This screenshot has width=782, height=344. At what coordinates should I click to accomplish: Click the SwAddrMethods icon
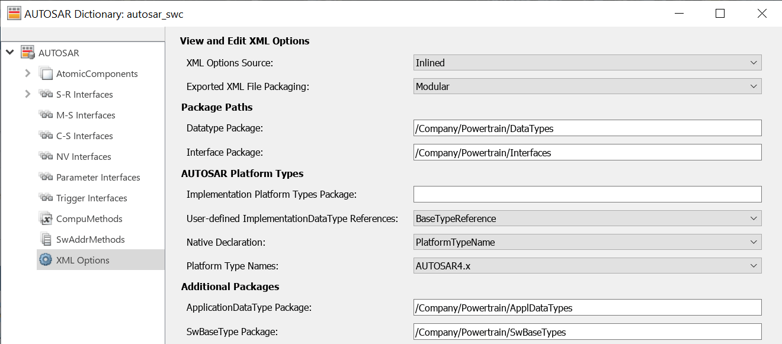click(46, 239)
